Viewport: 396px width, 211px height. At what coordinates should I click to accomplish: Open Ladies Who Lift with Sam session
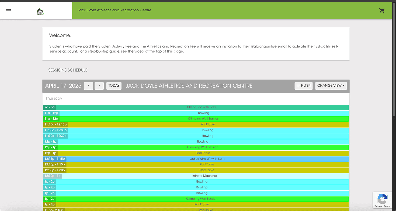(196, 159)
